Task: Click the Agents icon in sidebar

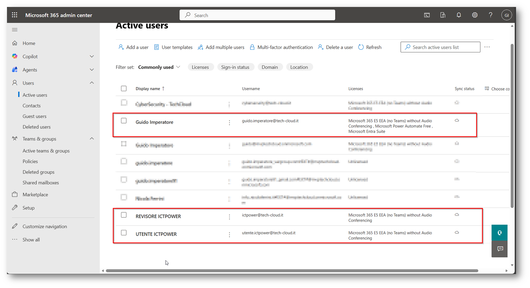Action: pyautogui.click(x=15, y=70)
